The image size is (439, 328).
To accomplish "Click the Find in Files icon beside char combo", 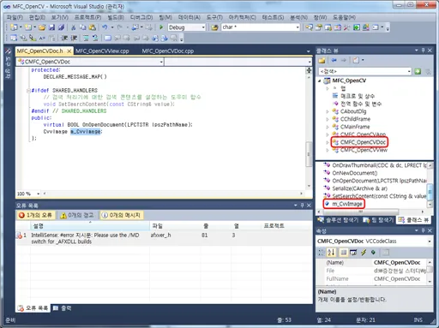I will click(214, 27).
